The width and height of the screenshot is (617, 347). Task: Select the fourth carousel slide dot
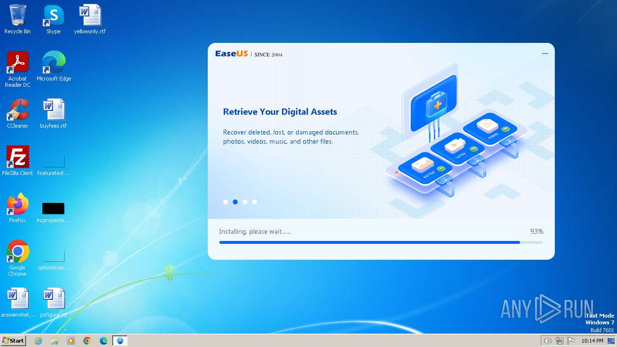pyautogui.click(x=255, y=202)
